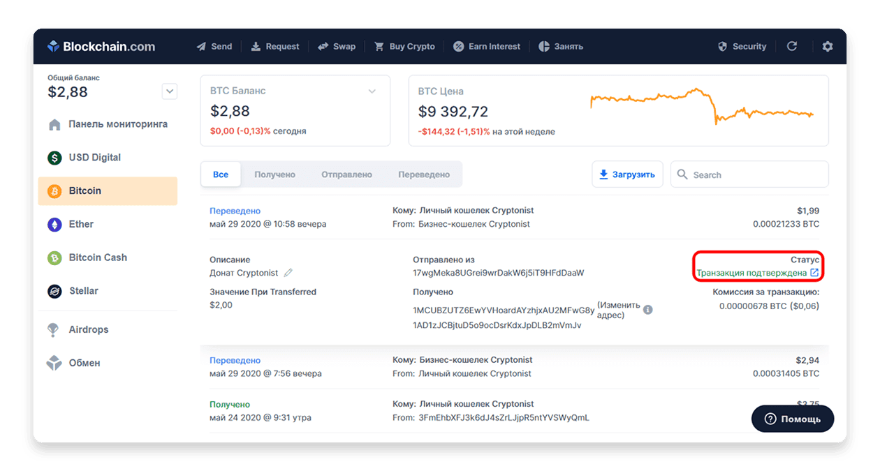Click the From address 3FmEhbXFJ3k6dJ4sZrLJjpR5ntYVSWyQmL
This screenshot has width=880, height=471.
(x=503, y=418)
